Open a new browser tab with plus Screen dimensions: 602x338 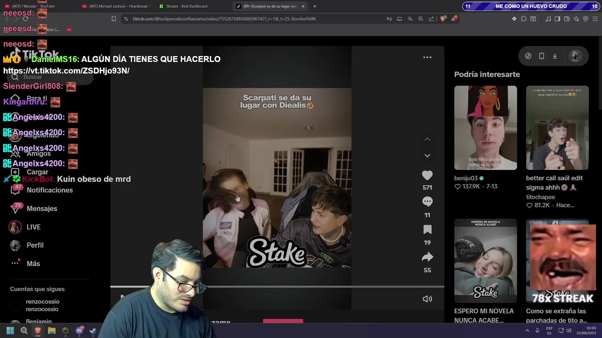click(315, 6)
